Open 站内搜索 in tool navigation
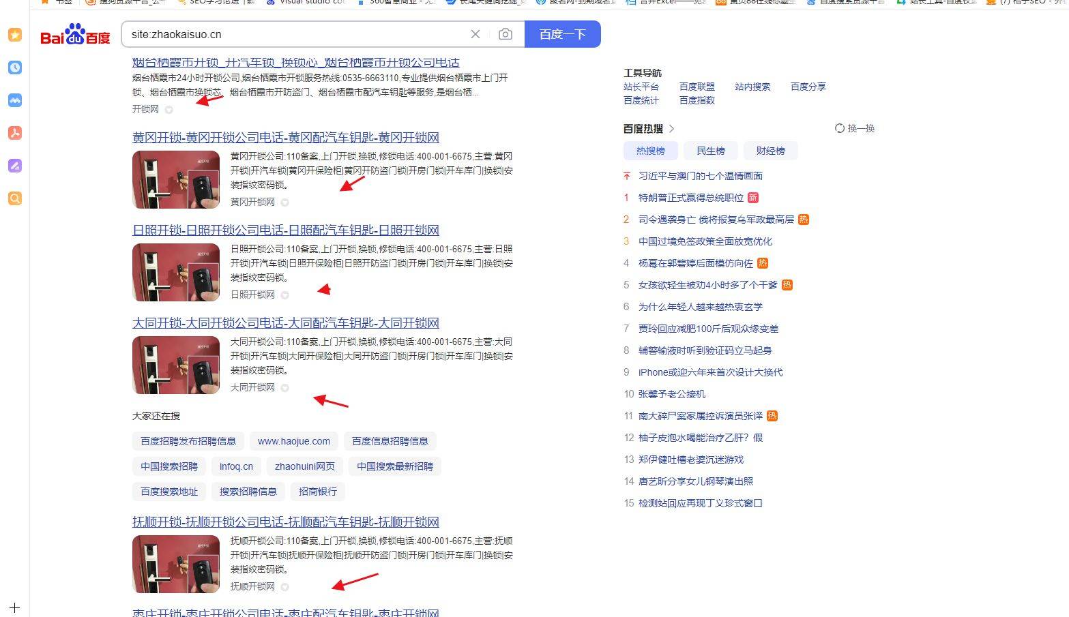This screenshot has width=1069, height=617. point(752,87)
